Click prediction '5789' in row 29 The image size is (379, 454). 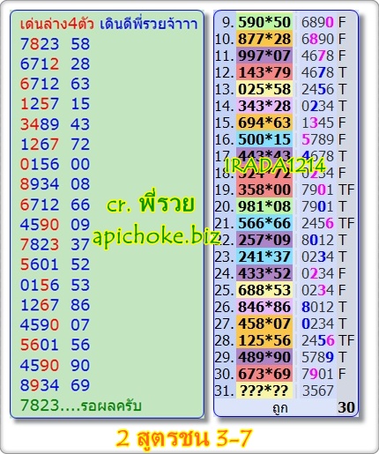pyautogui.click(x=318, y=357)
